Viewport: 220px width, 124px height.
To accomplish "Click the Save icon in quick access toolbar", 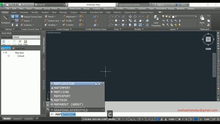I will [x=15, y=4].
